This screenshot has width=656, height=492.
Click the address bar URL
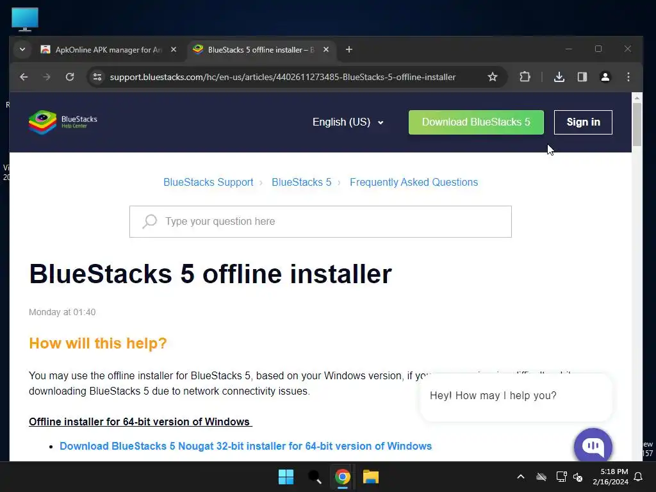point(283,77)
